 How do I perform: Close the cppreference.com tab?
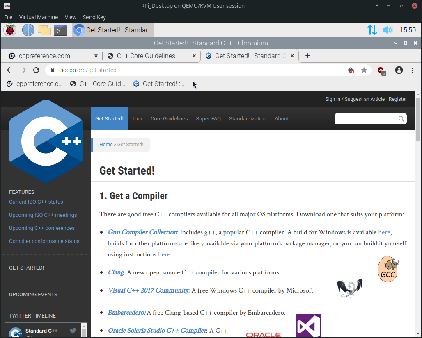[x=96, y=56]
